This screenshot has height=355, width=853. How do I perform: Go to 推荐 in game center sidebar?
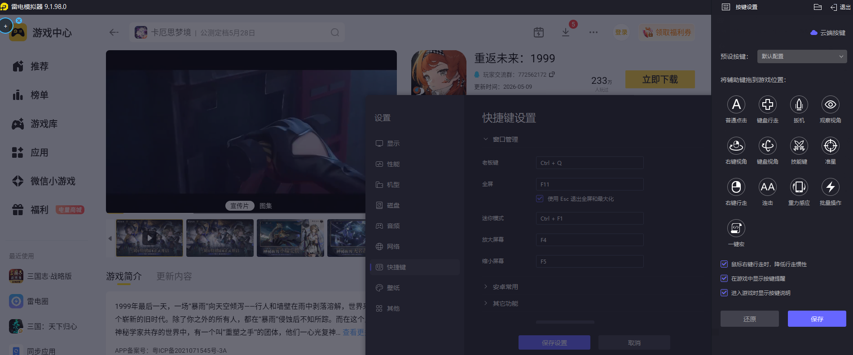31,66
